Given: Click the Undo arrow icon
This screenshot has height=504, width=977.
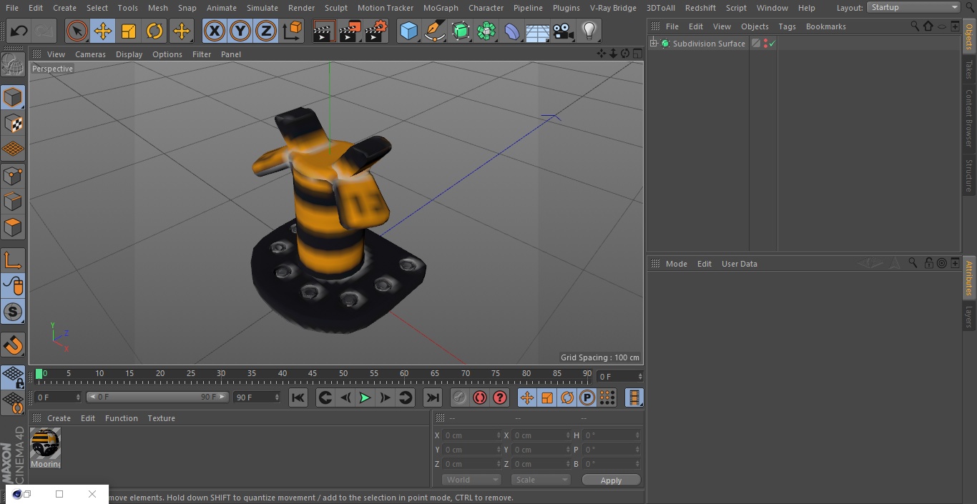Looking at the screenshot, I should [x=19, y=31].
